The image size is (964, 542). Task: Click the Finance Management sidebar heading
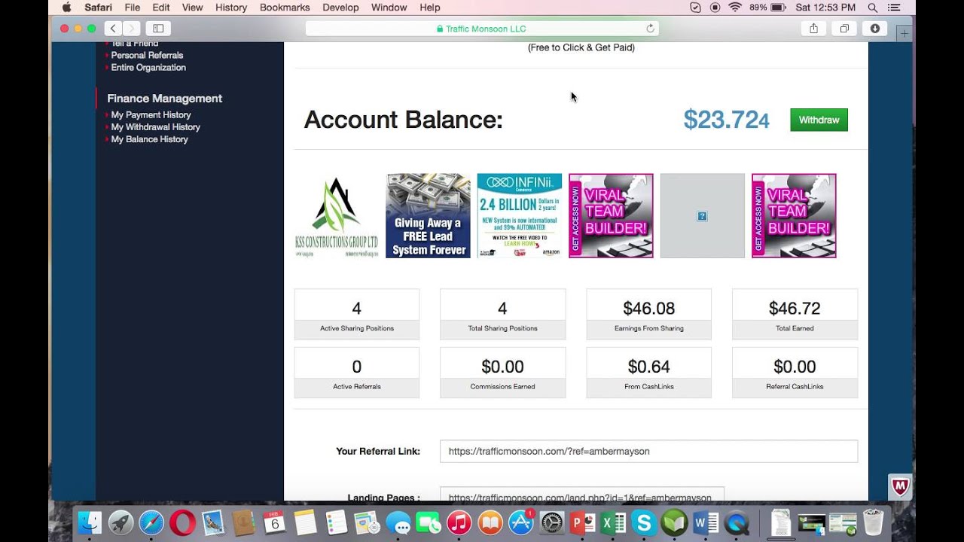[164, 98]
